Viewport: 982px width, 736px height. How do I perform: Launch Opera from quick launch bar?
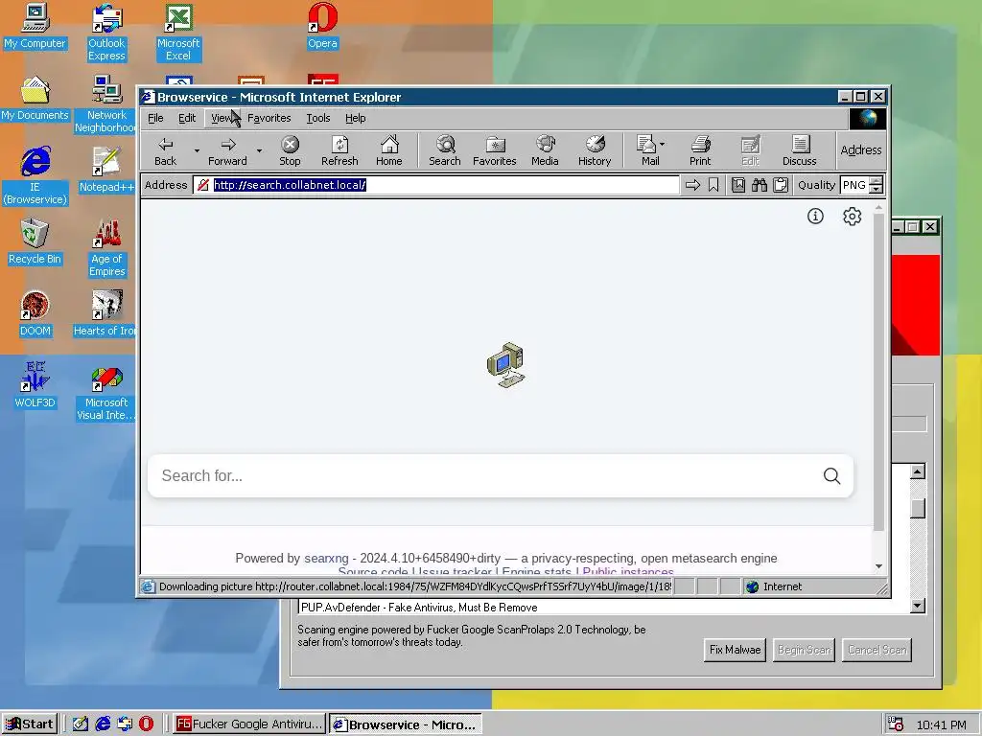(x=146, y=724)
